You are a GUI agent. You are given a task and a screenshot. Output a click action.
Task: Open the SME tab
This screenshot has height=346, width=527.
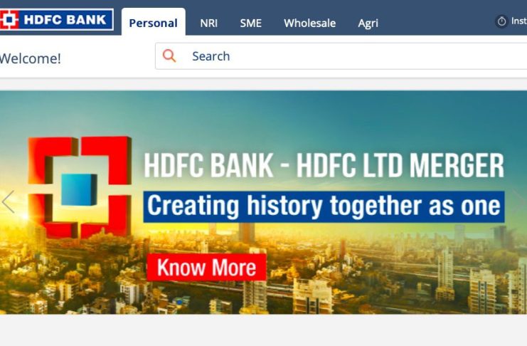tap(251, 23)
